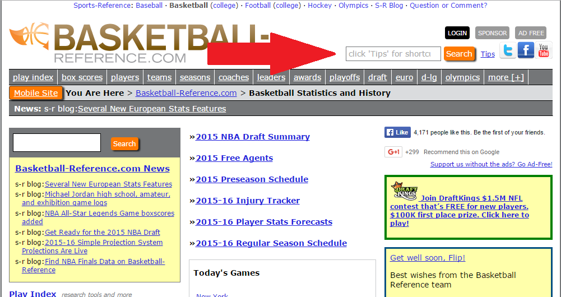Viewport: 561px width, 297px height.
Task: Open the Twitter icon link
Action: (508, 50)
